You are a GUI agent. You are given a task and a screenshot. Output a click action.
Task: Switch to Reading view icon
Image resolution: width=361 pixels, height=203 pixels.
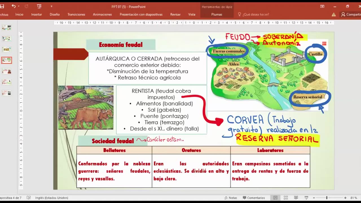pos(296,198)
